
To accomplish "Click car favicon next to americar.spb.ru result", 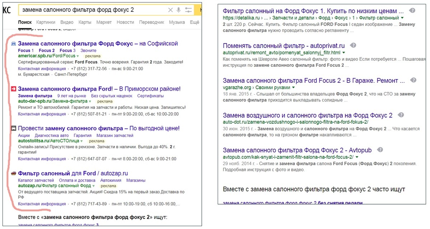I will [13, 44].
